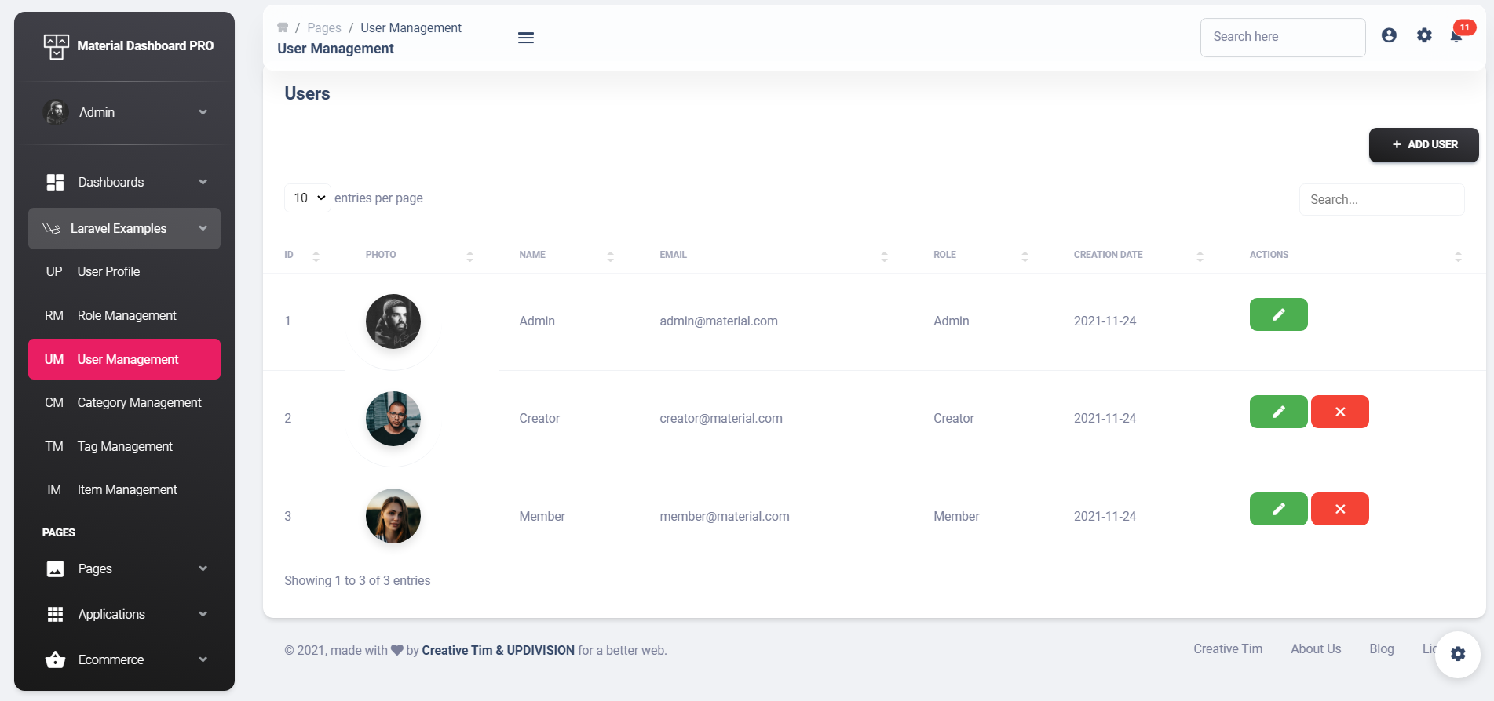The image size is (1494, 701).
Task: Go to Category Management page
Action: click(x=138, y=402)
